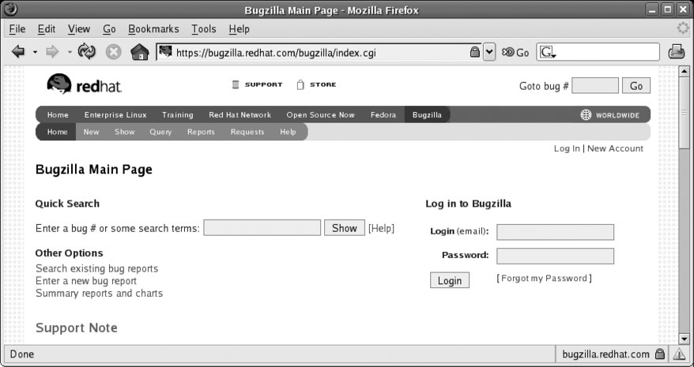Click the padlock icon in the address bar

(474, 52)
